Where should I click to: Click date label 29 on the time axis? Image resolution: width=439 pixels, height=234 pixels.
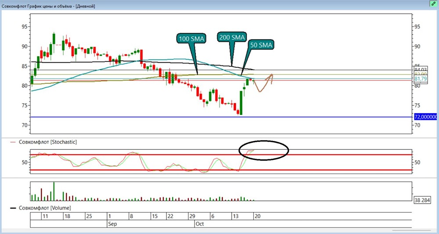[192, 216]
